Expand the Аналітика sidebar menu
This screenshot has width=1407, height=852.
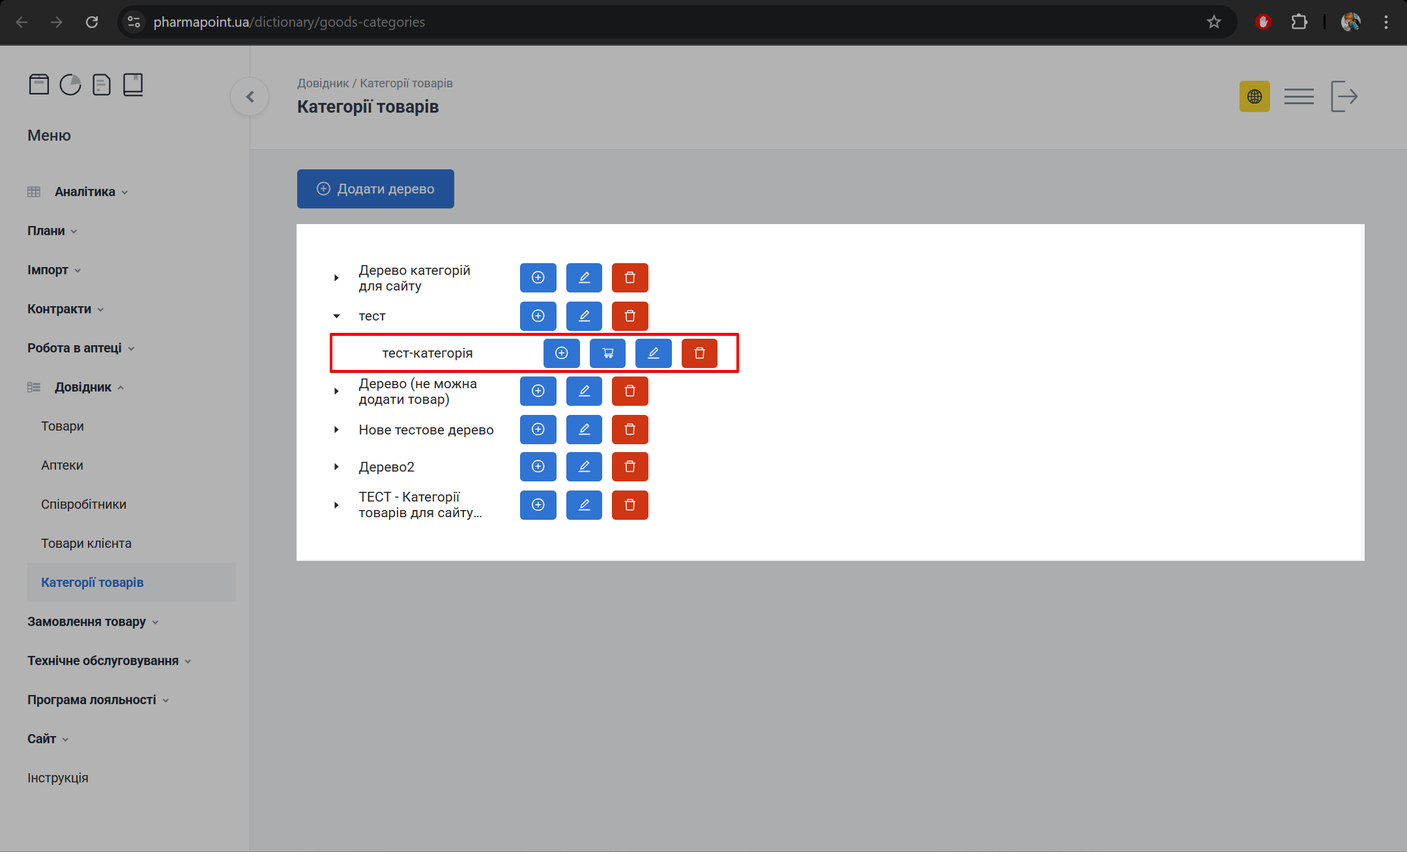tap(85, 192)
